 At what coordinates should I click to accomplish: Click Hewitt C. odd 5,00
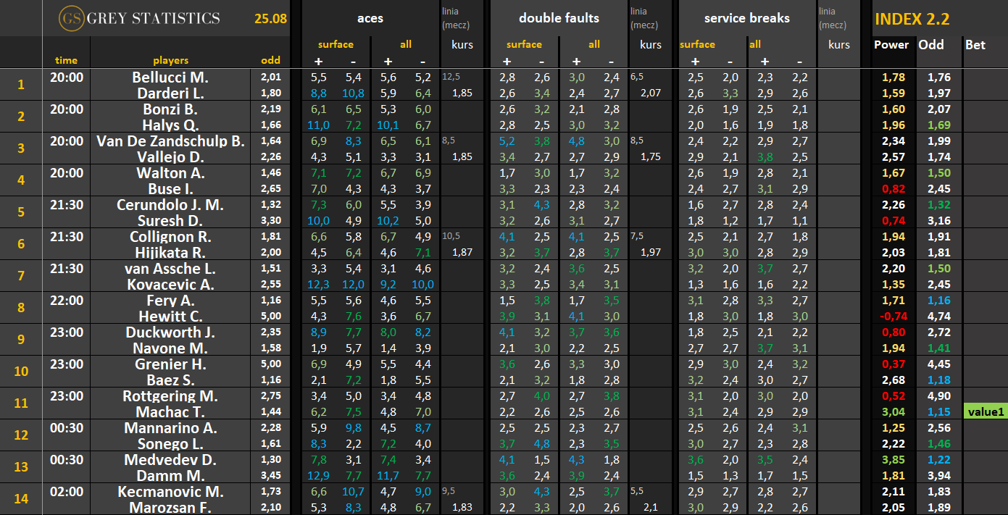point(270,316)
